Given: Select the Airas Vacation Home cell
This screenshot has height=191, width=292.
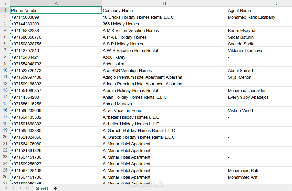Looking at the screenshot, I should (x=164, y=110).
